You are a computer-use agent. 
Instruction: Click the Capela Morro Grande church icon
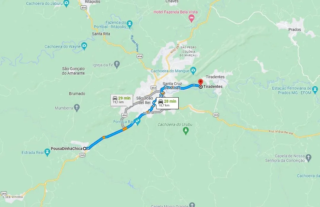pyautogui.click(x=192, y=205)
